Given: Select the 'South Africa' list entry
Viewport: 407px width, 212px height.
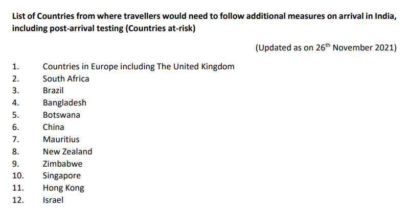Looking at the screenshot, I should (x=66, y=78).
